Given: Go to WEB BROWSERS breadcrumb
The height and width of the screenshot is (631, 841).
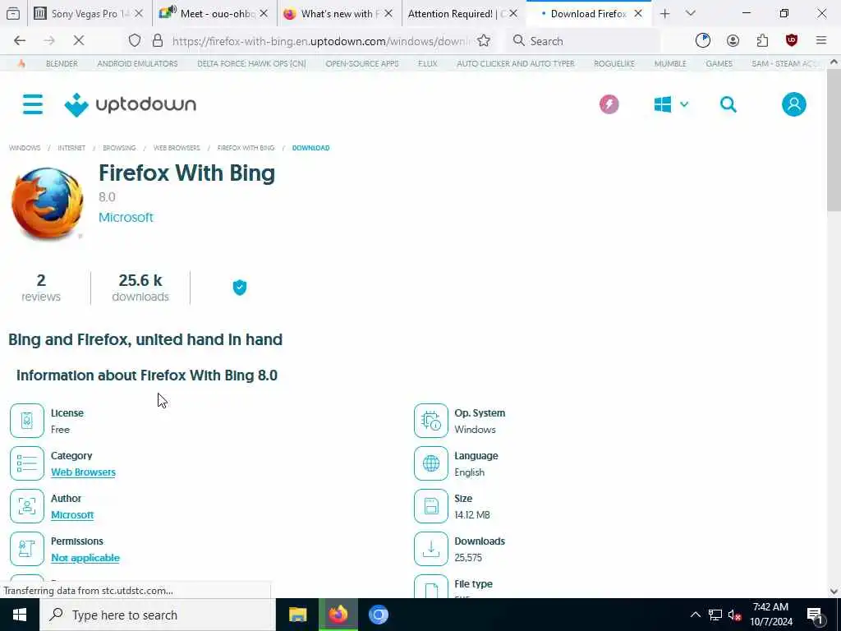Looking at the screenshot, I should pyautogui.click(x=177, y=148).
